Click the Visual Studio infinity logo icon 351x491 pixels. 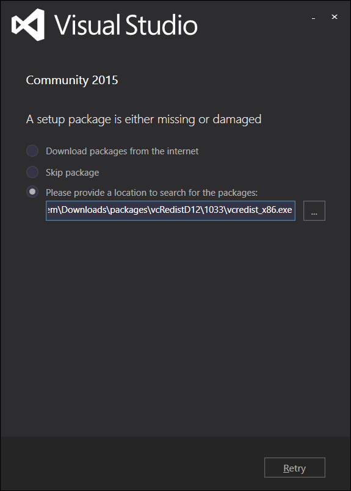click(28, 25)
